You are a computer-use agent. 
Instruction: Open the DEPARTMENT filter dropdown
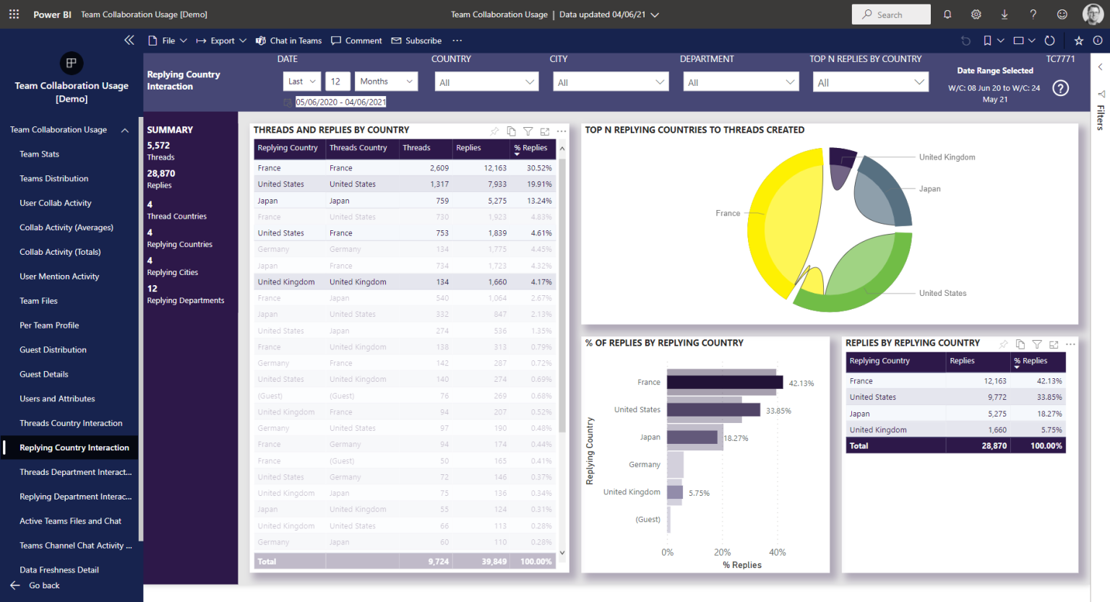pyautogui.click(x=741, y=82)
